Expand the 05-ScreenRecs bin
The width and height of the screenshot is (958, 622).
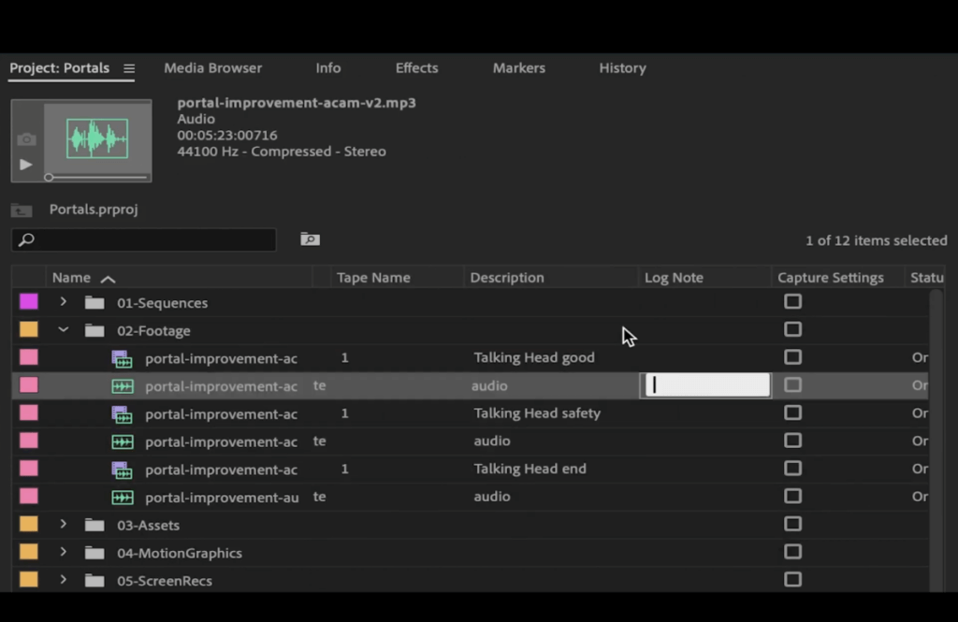[x=63, y=580]
